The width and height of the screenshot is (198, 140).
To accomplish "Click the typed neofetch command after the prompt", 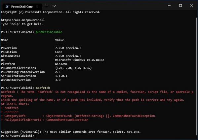I will 43,88.
